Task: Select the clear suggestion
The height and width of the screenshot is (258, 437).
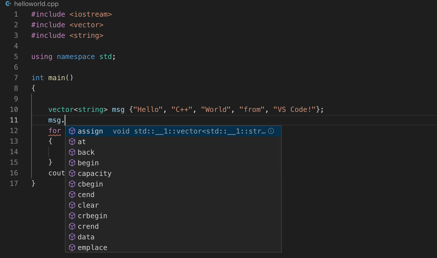Action: tap(173, 205)
